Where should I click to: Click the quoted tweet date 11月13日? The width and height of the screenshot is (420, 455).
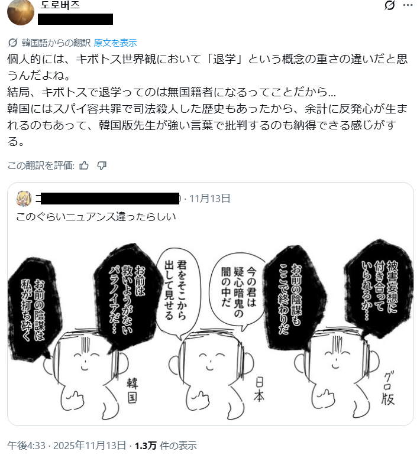tap(210, 199)
